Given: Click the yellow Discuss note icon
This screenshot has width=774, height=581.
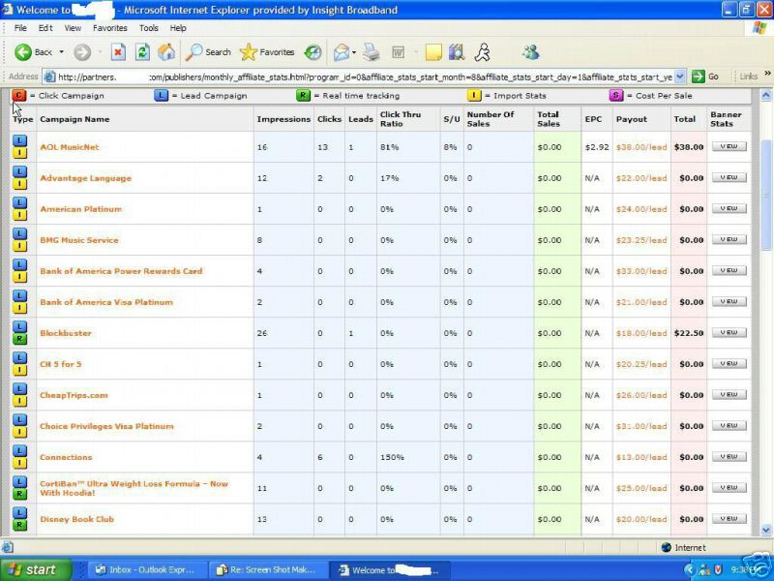Looking at the screenshot, I should point(432,52).
